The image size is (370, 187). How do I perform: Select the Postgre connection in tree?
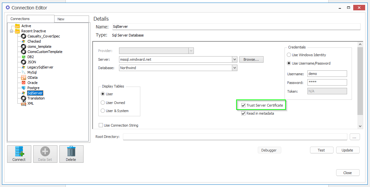point(33,88)
